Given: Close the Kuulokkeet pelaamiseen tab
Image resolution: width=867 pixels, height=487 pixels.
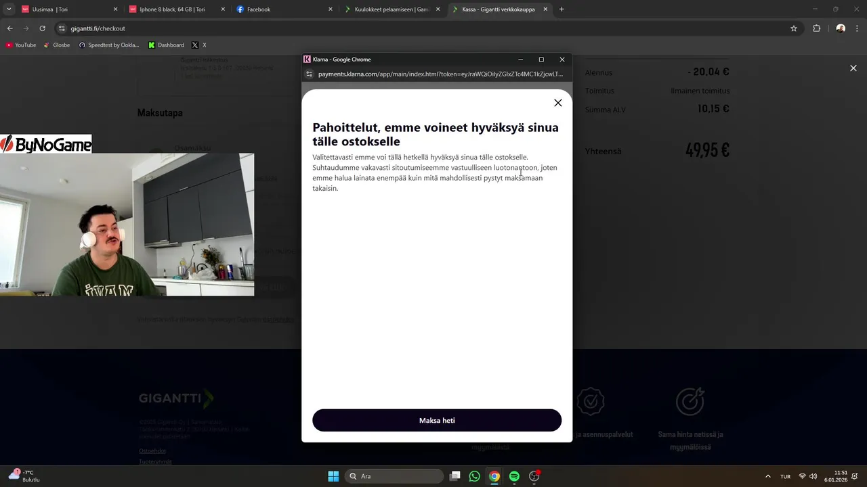Looking at the screenshot, I should click(438, 9).
